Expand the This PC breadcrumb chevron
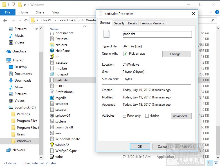The width and height of the screenshot is (220, 166). click(x=55, y=20)
